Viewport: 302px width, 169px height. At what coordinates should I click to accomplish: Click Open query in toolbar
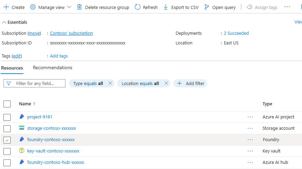220,7
